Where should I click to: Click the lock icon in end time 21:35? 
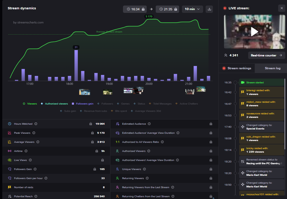[x=176, y=9]
